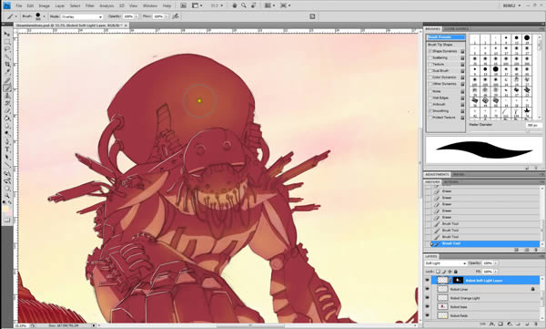The width and height of the screenshot is (546, 329).
Task: Open the Image menu
Action: [44, 6]
